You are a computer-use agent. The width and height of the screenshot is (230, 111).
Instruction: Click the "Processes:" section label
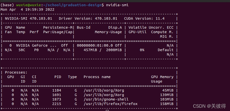tap(16, 73)
